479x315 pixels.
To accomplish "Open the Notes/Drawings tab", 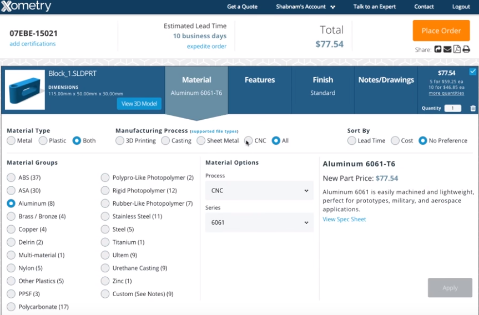I will pos(386,90).
